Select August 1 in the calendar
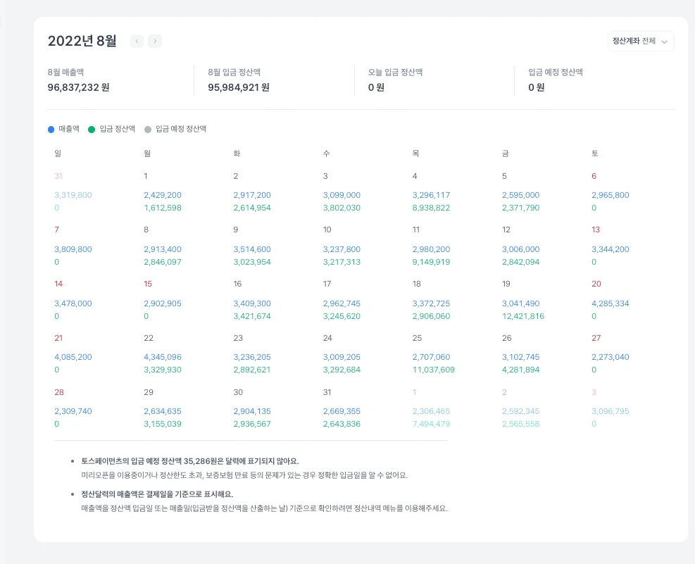695x564 pixels. 146,176
